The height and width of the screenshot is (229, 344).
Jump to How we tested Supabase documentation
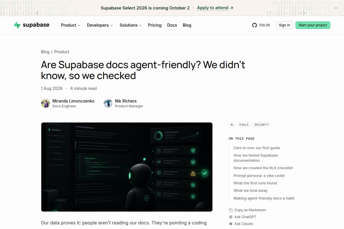pos(256,158)
